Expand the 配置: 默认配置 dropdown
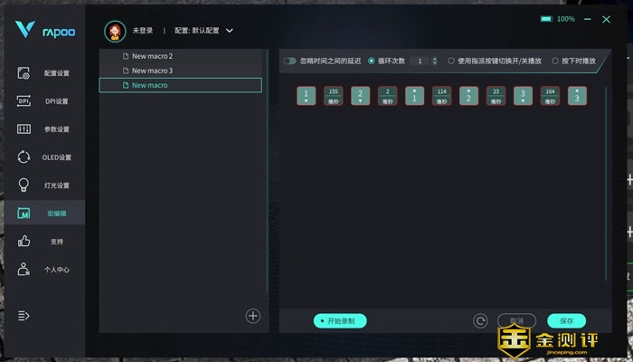Image resolution: width=633 pixels, height=362 pixels. [229, 31]
